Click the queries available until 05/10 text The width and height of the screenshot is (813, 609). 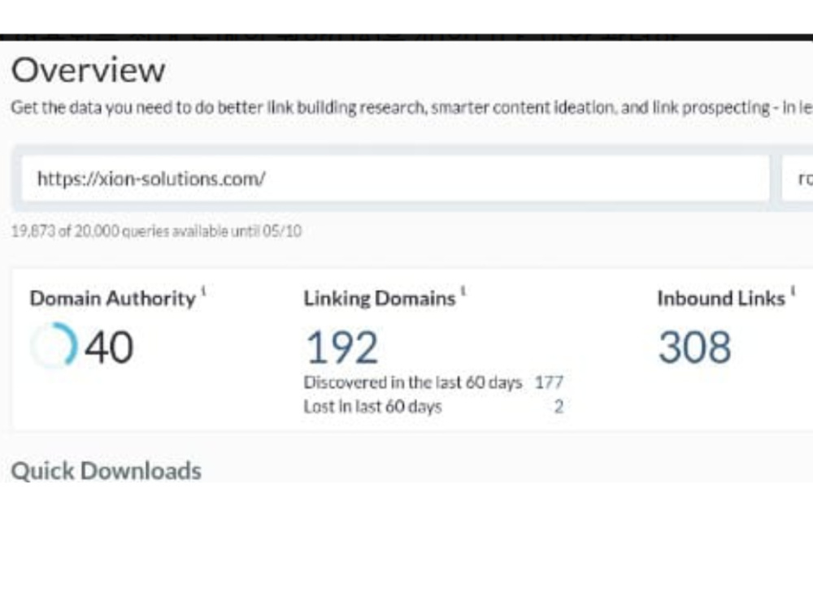157,231
